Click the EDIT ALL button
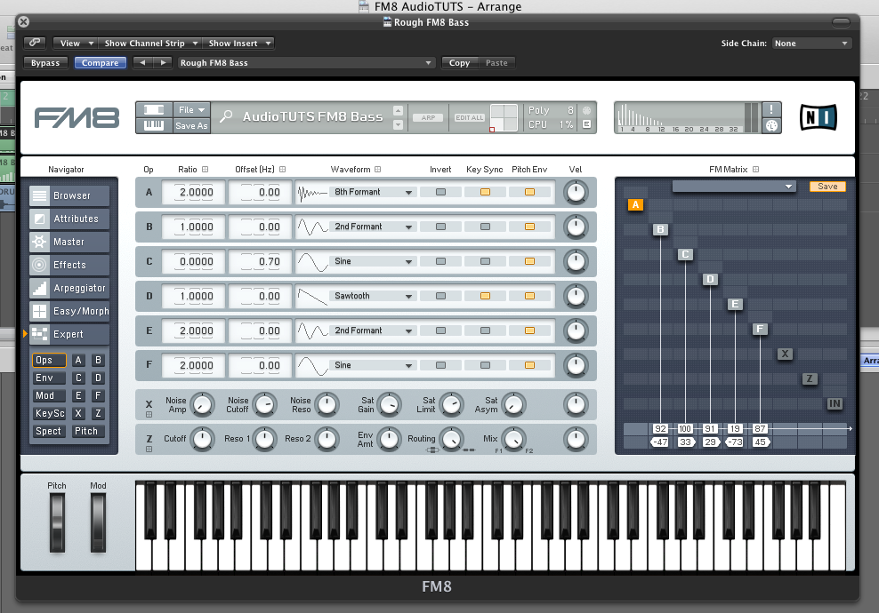The height and width of the screenshot is (613, 879). 469,117
